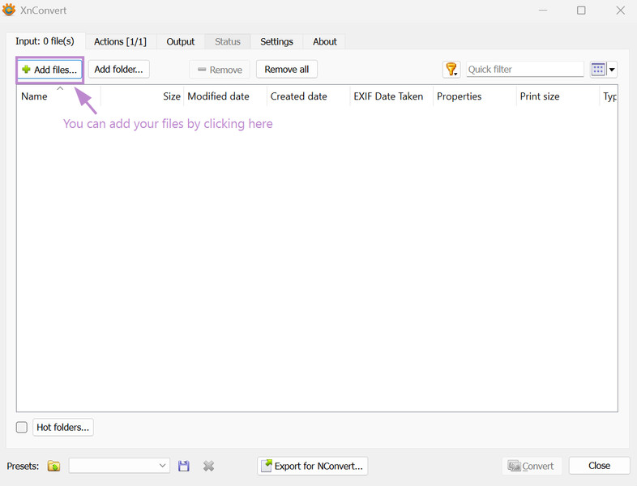Screen dimensions: 637x486
Task: Click the disabled Remove button
Action: coord(220,70)
